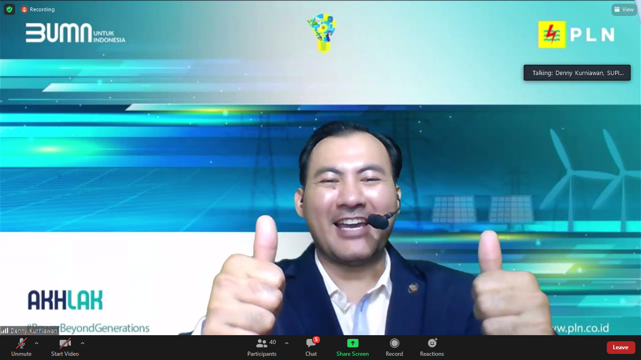Turn on camera with Start Video
Image resolution: width=641 pixels, height=360 pixels.
coord(65,347)
